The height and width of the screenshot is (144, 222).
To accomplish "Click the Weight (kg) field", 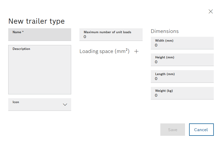I will (182, 93).
